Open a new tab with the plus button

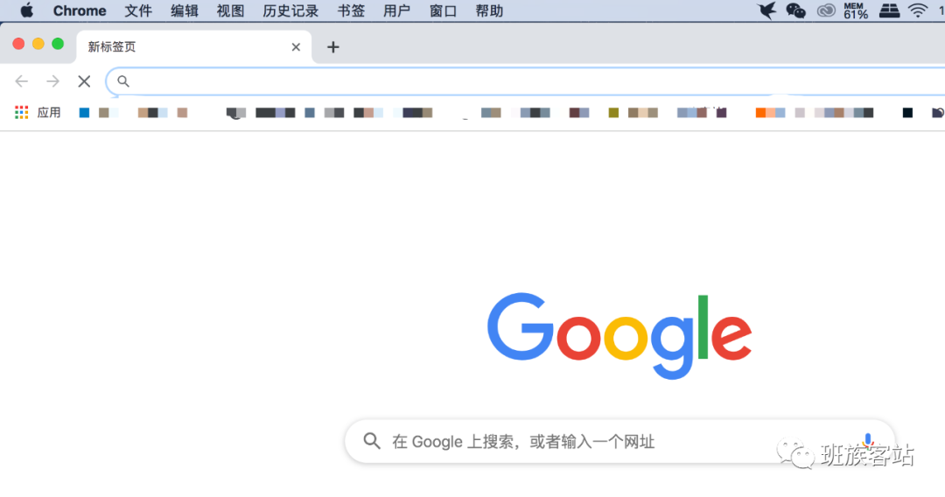coord(333,47)
